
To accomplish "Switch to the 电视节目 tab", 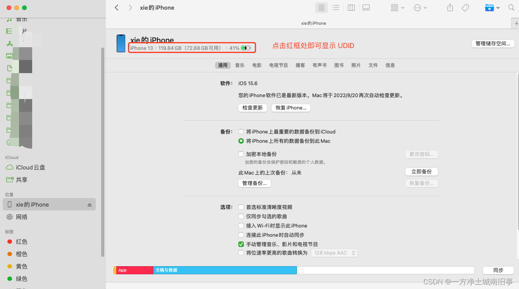I will coord(279,65).
